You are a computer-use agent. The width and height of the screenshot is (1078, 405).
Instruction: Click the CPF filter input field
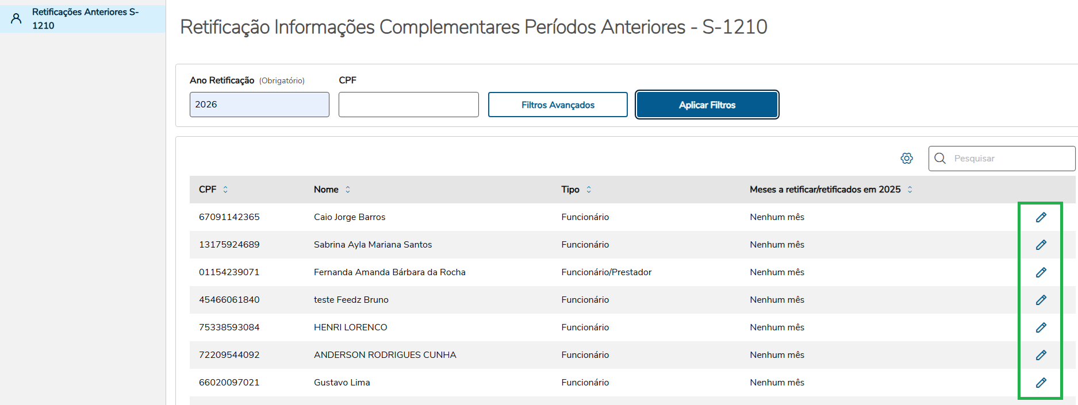[x=408, y=105]
